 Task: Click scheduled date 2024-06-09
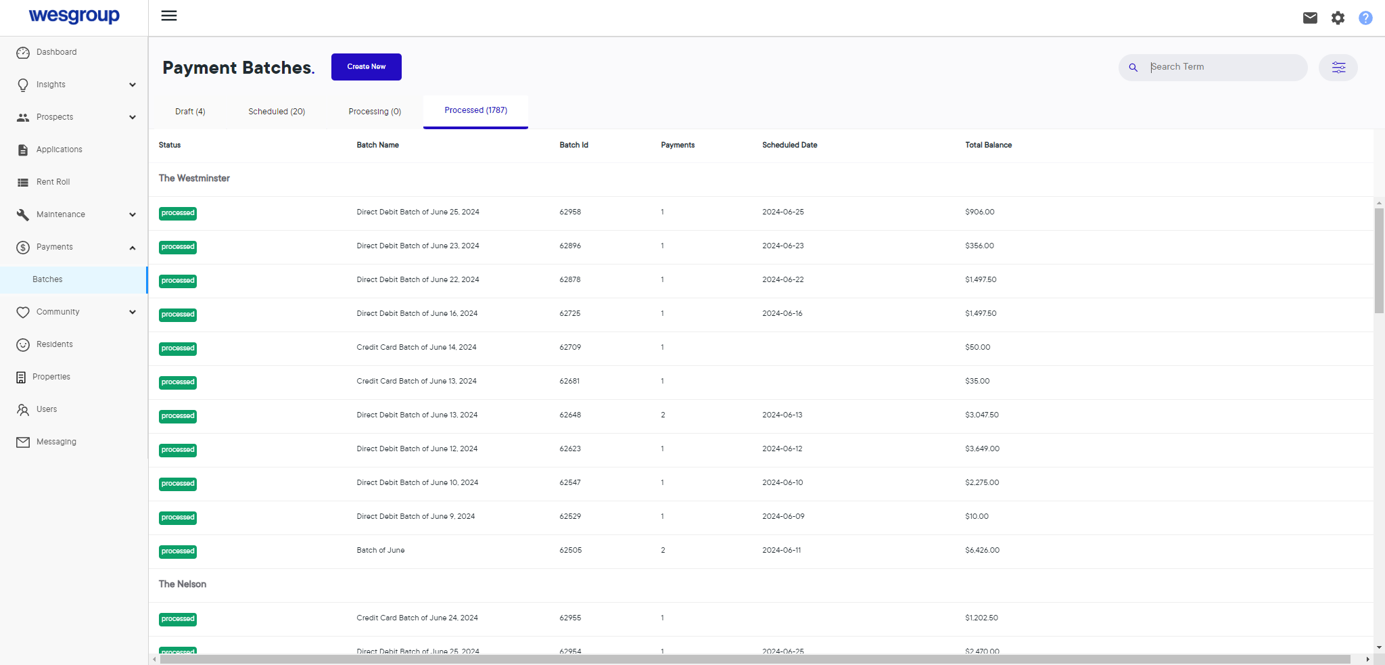tap(783, 516)
